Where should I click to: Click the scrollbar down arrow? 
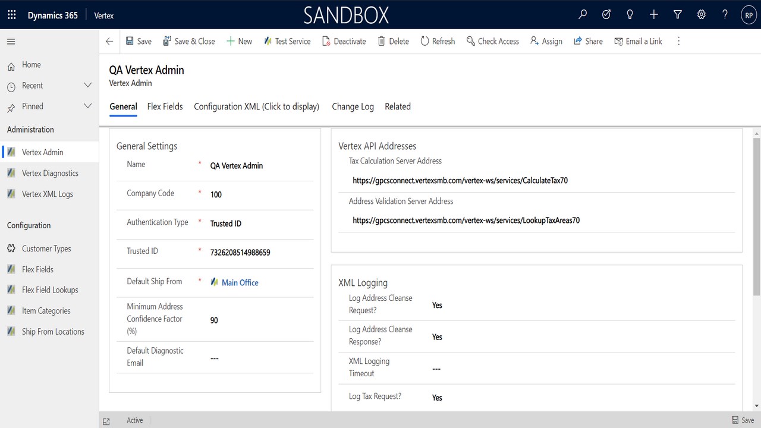coord(756,406)
